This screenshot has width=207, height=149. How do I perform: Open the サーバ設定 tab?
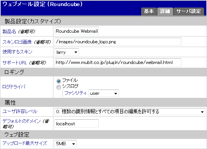[x=189, y=12]
